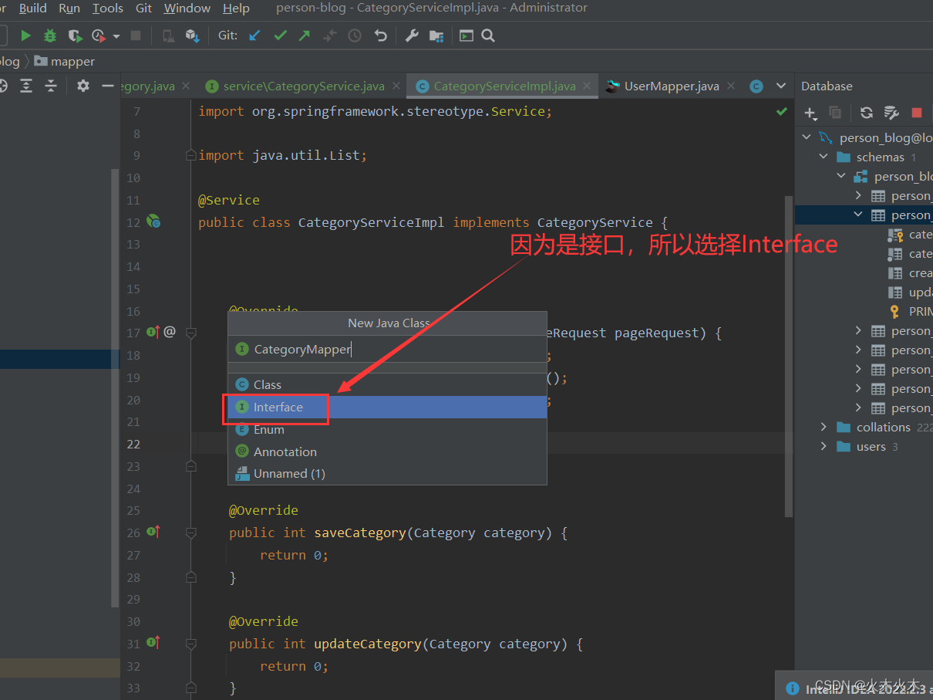Close the CategoryServiceImpl.java tab

588,86
